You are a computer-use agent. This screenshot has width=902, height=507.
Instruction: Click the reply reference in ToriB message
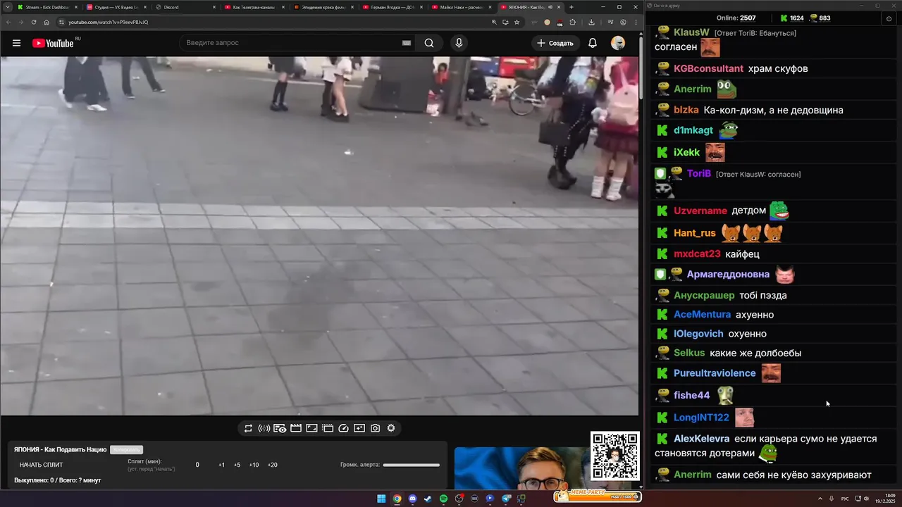(x=758, y=174)
